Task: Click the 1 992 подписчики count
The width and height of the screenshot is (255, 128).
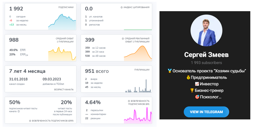Action: pyautogui.click(x=16, y=9)
